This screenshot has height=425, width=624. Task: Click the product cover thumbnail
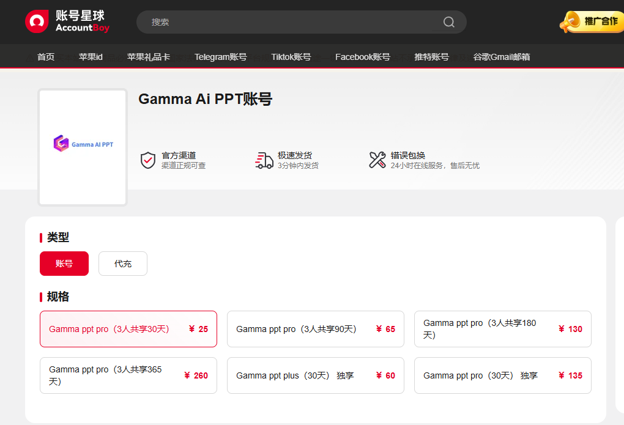tap(83, 147)
